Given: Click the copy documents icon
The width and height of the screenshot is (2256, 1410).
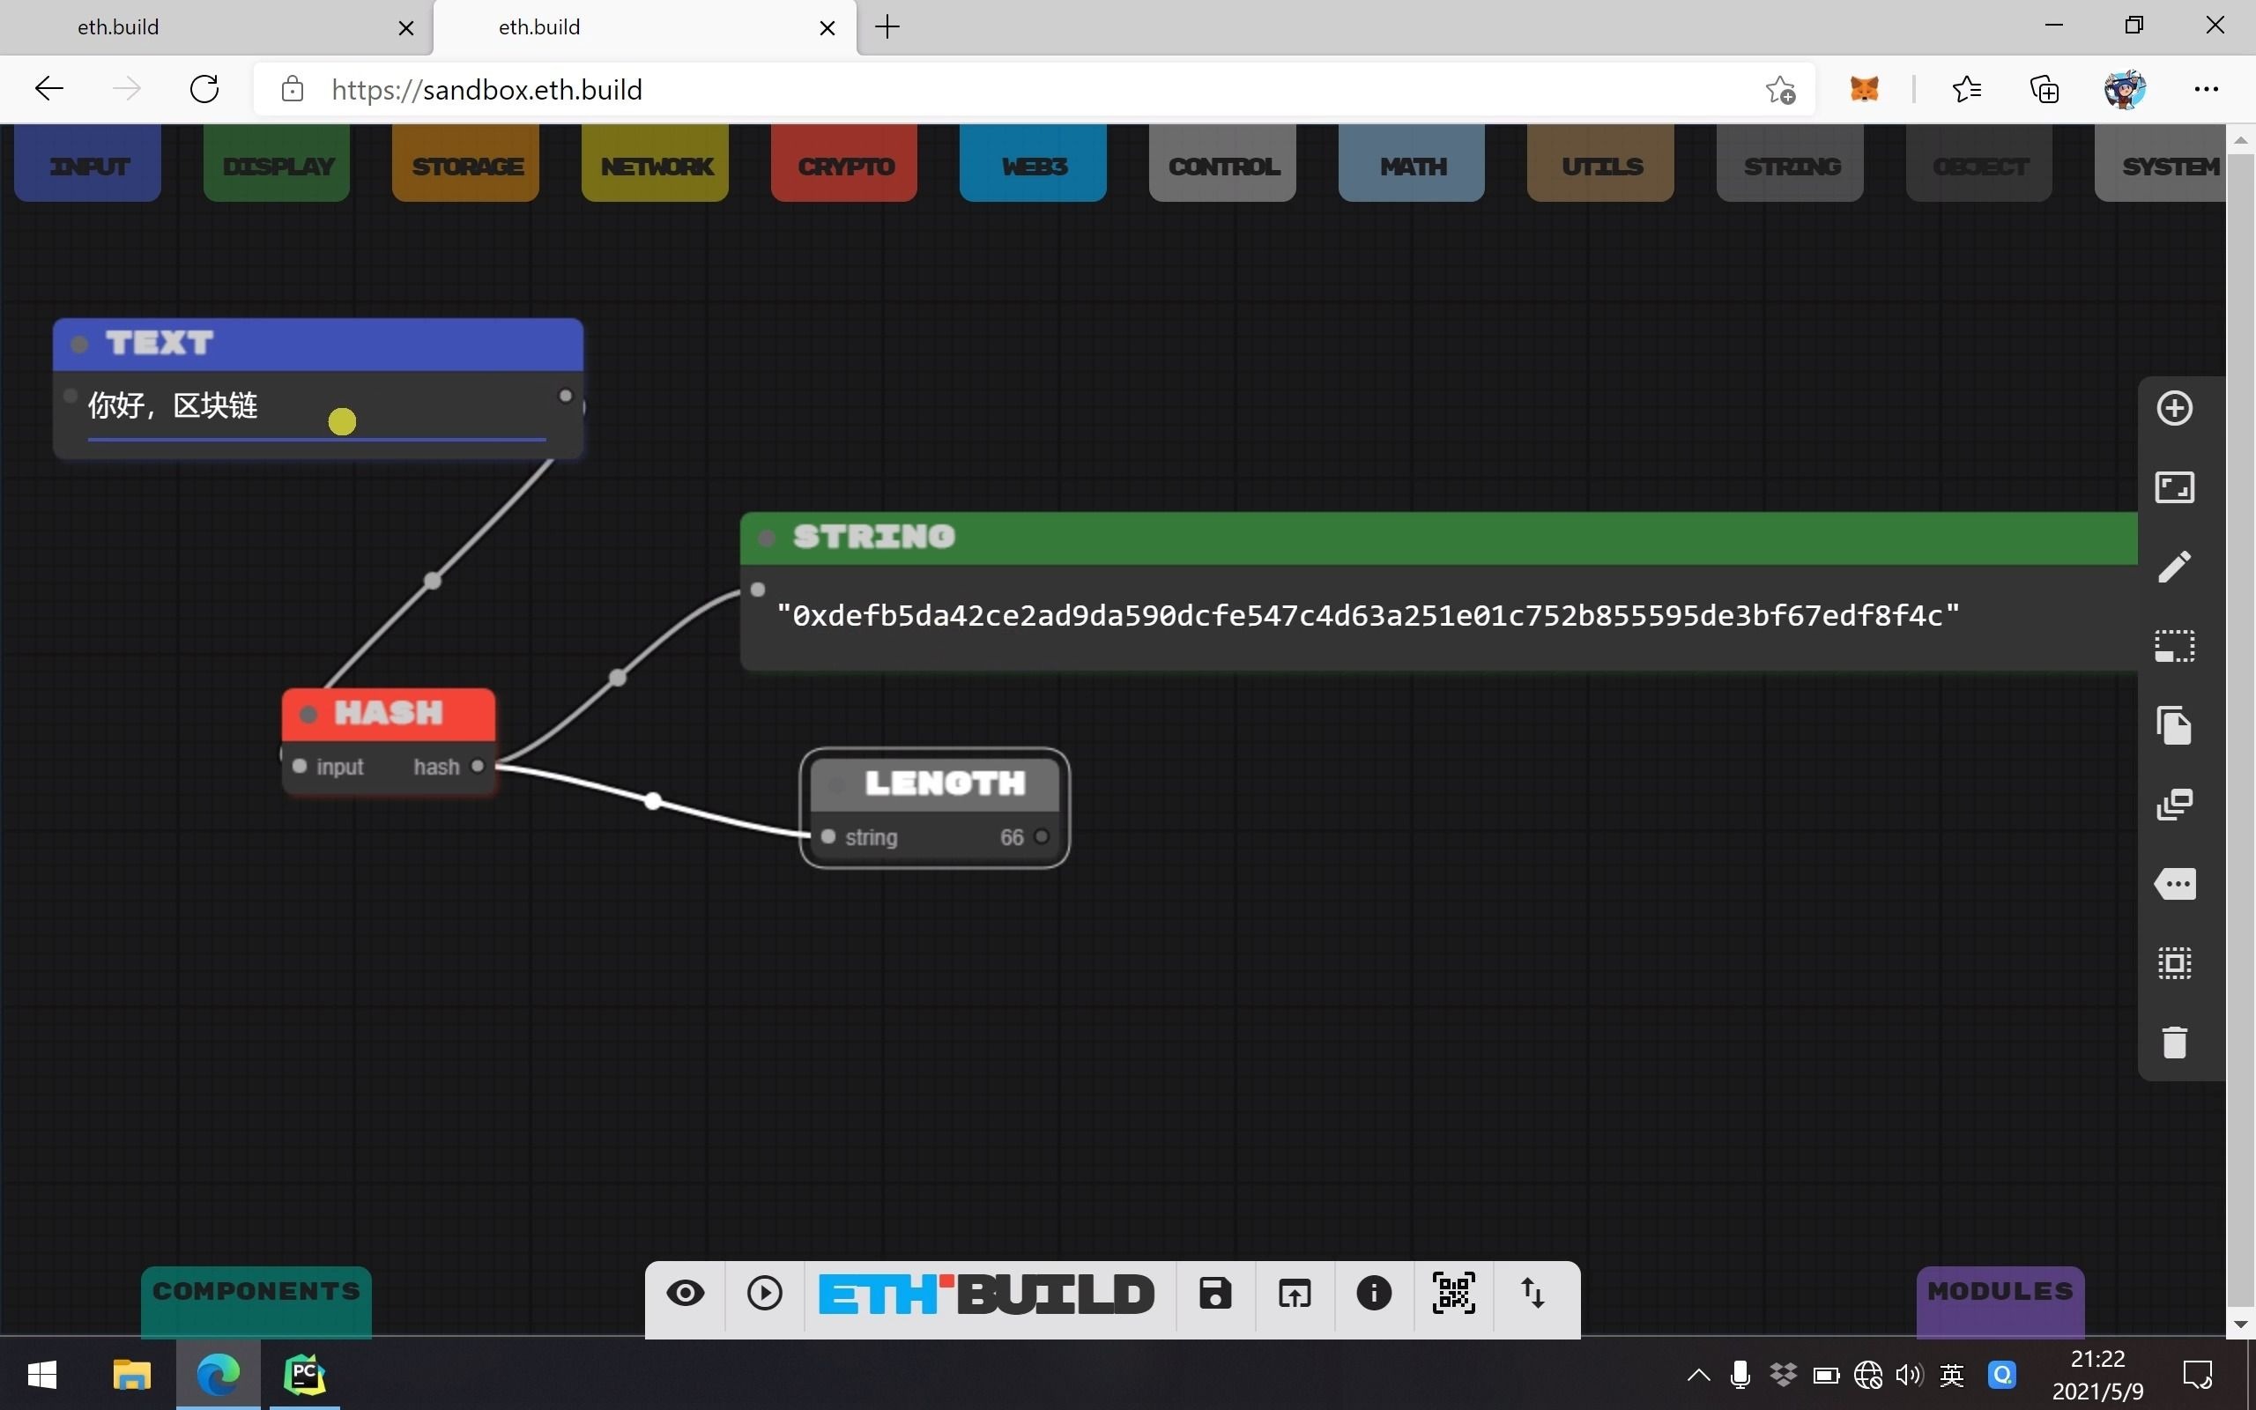Looking at the screenshot, I should pos(2175,725).
